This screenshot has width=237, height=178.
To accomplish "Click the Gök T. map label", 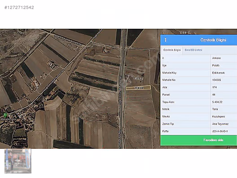I will point(185,32).
